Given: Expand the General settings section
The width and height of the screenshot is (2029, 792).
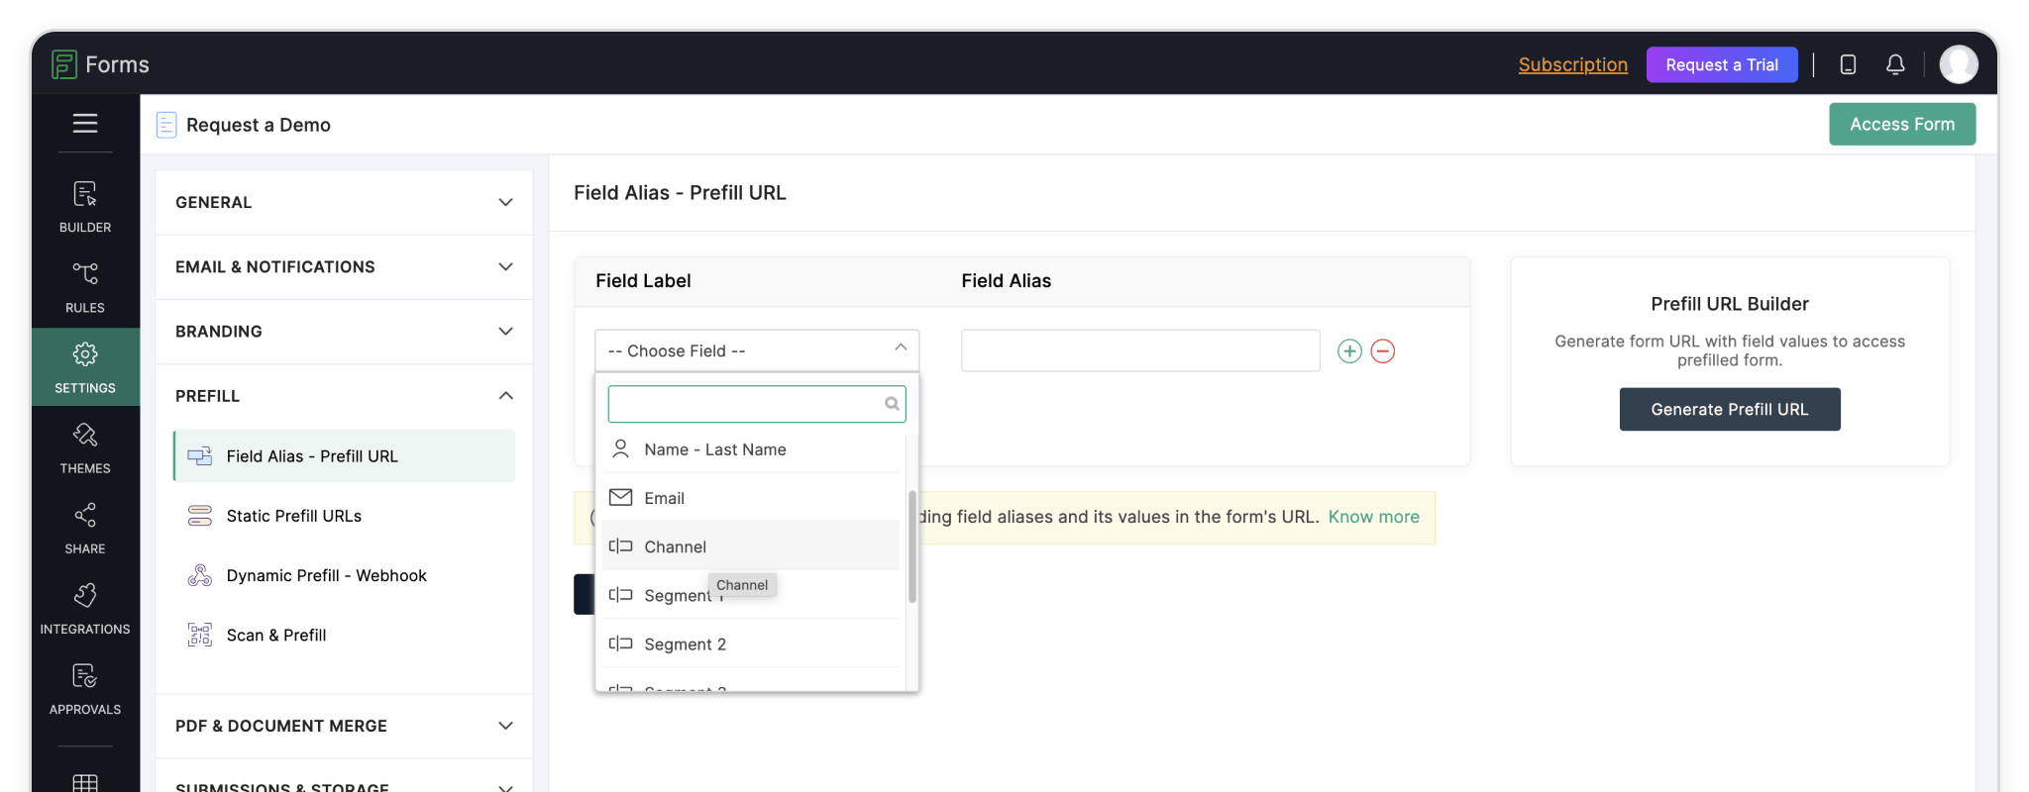Looking at the screenshot, I should 344,202.
